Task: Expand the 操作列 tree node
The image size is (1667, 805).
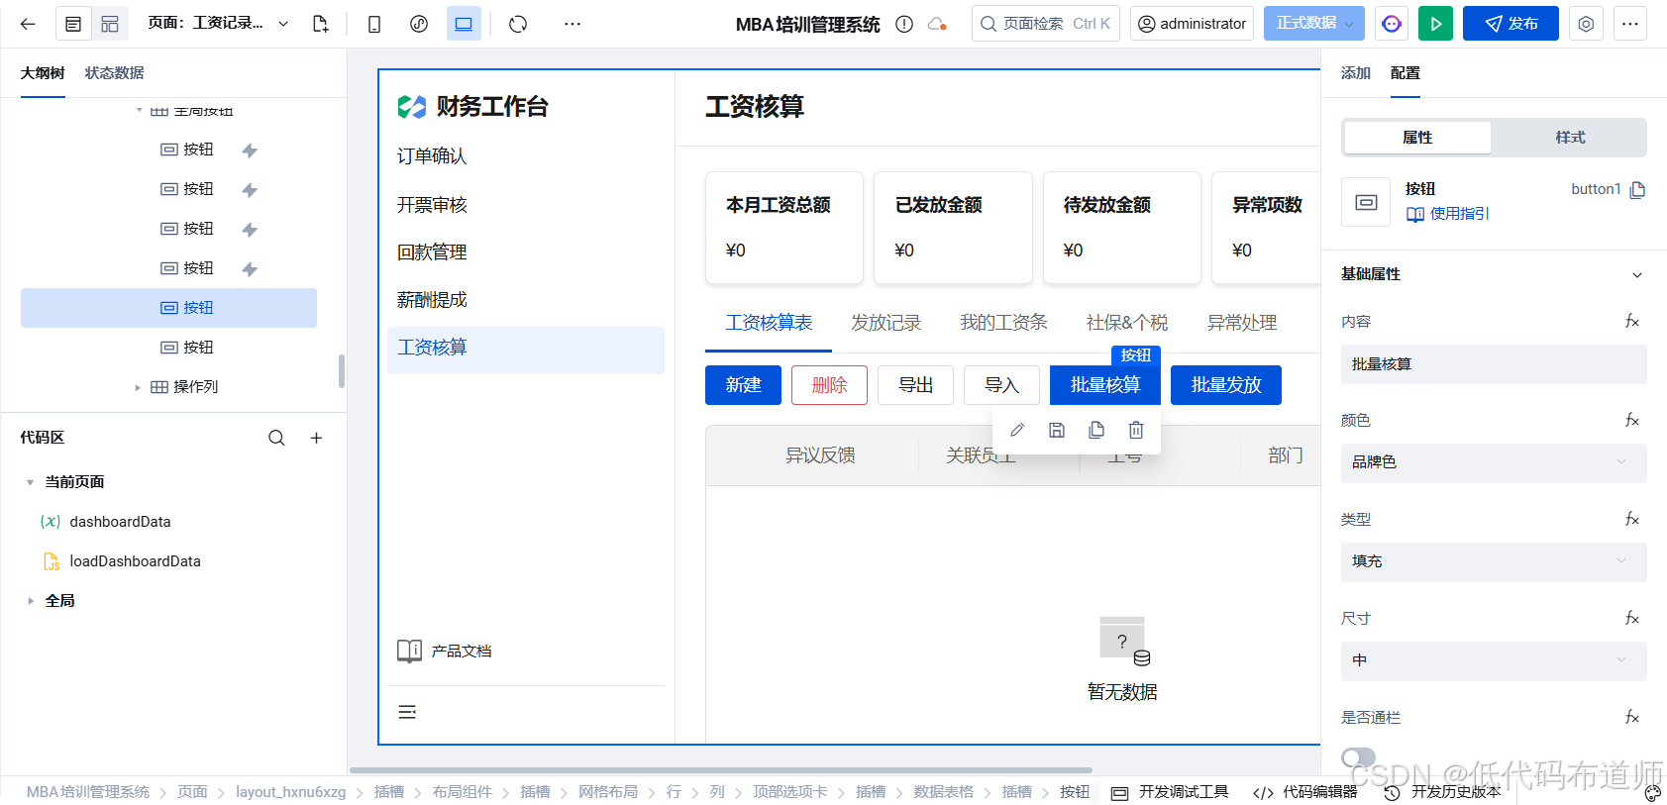Action: pyautogui.click(x=138, y=387)
